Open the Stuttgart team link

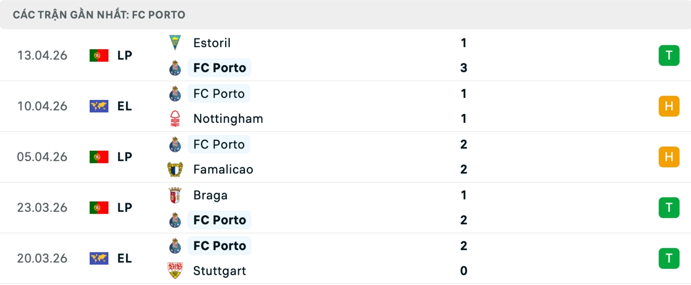pyautogui.click(x=220, y=271)
